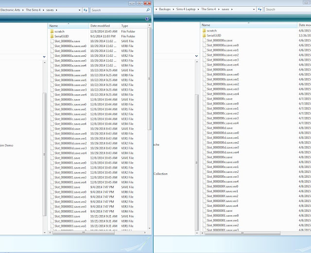Open address bar history dropdown in left window

pos(80,10)
